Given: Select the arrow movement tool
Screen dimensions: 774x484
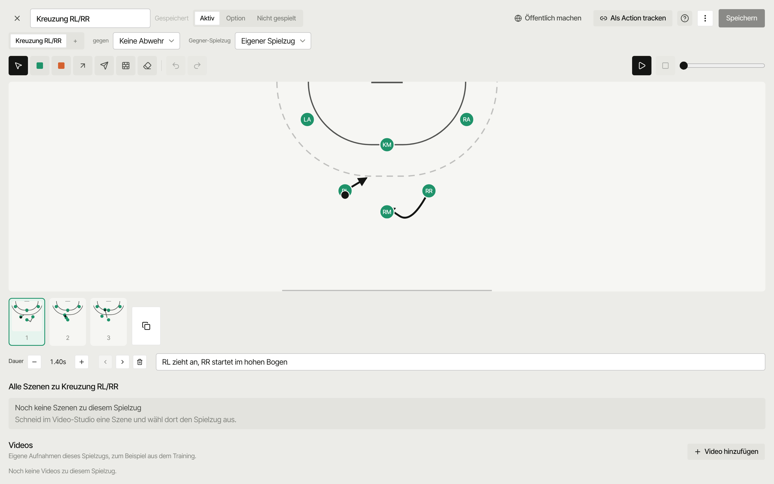Looking at the screenshot, I should (x=83, y=66).
